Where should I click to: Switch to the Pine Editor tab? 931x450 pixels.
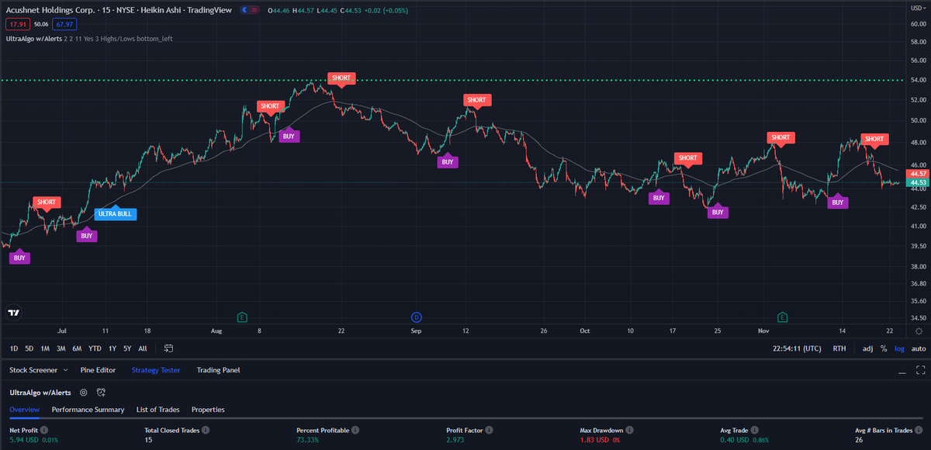[x=98, y=370]
